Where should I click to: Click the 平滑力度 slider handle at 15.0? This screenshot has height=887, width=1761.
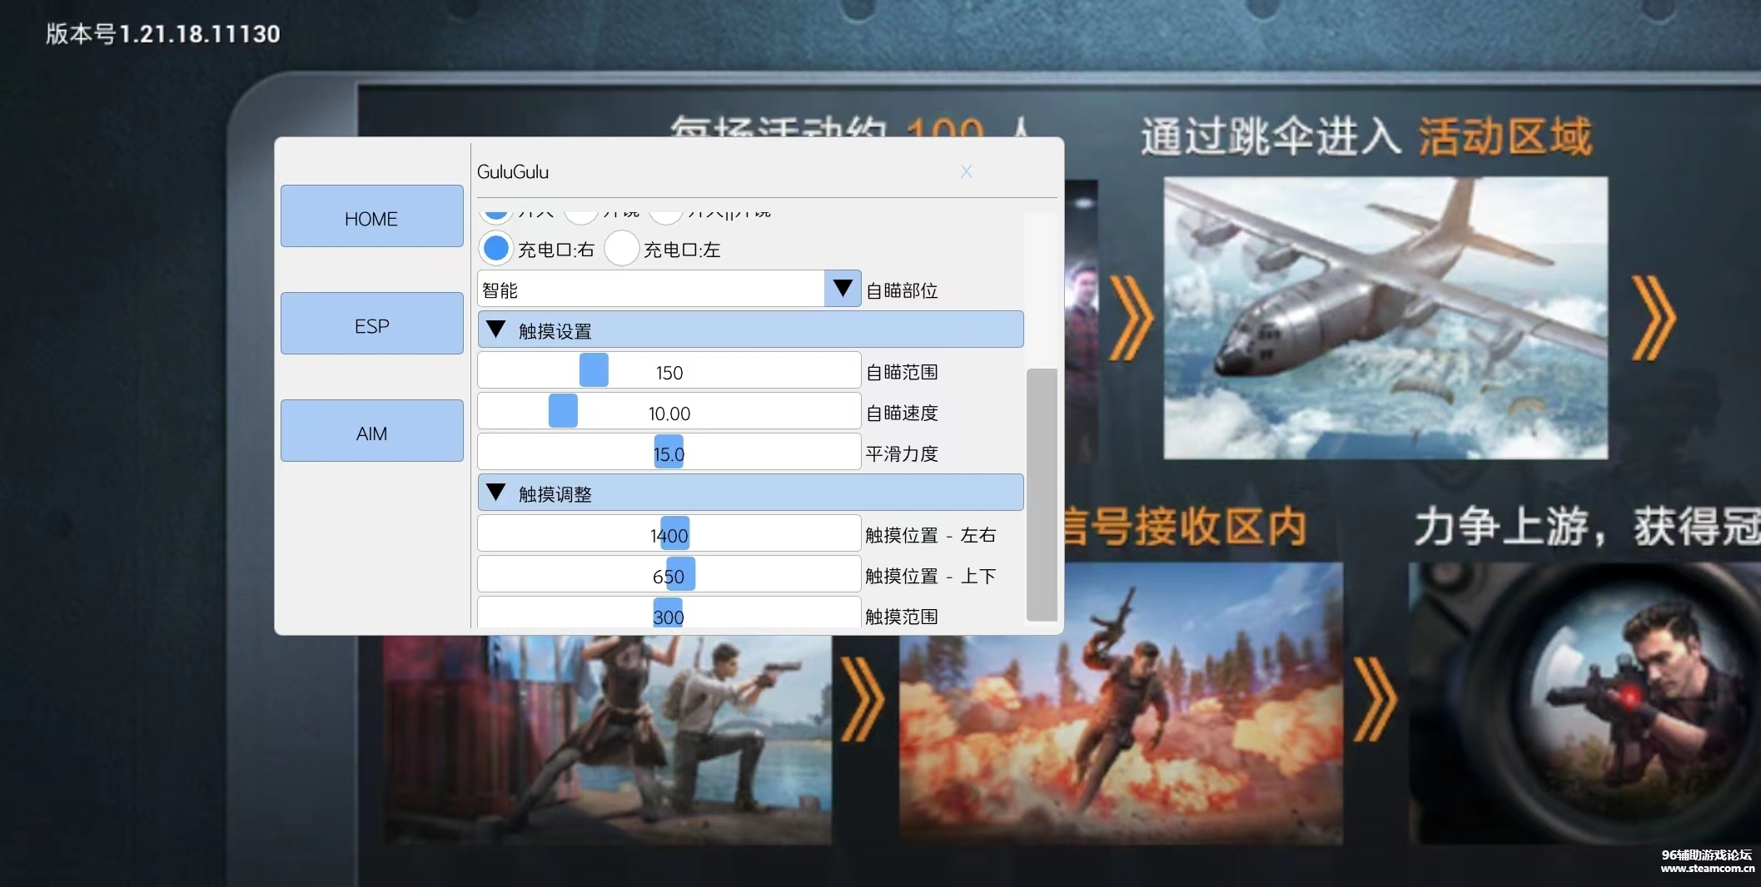pyautogui.click(x=669, y=452)
